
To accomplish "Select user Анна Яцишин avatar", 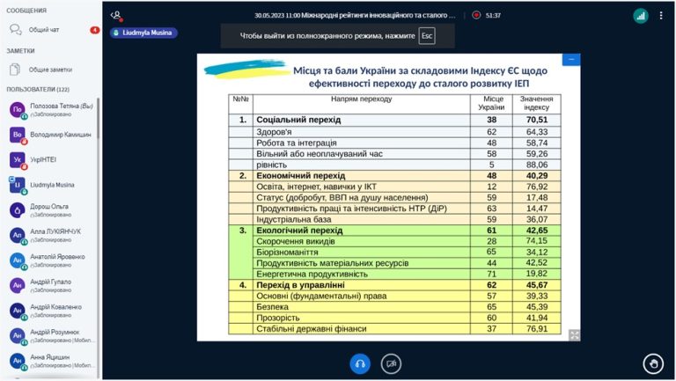I will [18, 361].
